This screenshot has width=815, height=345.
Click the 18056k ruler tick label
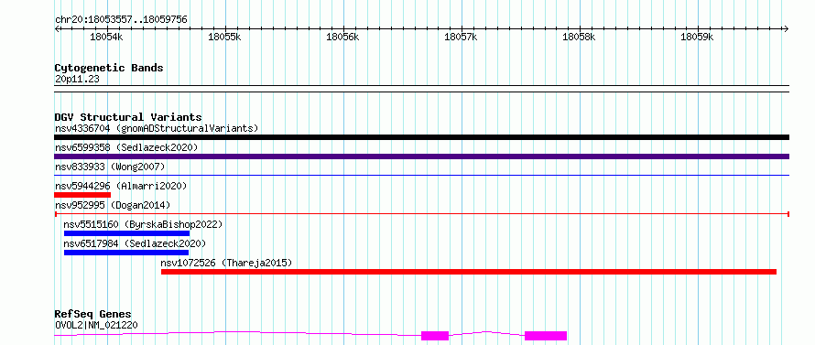click(x=342, y=37)
